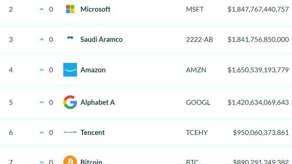The width and height of the screenshot is (292, 164).
Task: Click the green up-arrow in Microsoft row
Action: tap(42, 9)
